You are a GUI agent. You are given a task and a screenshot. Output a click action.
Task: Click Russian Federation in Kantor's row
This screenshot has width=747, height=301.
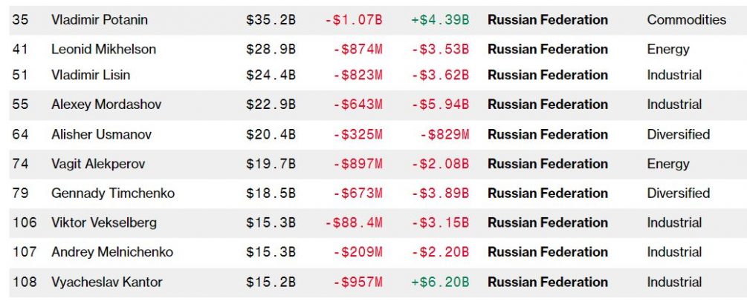pos(548,282)
